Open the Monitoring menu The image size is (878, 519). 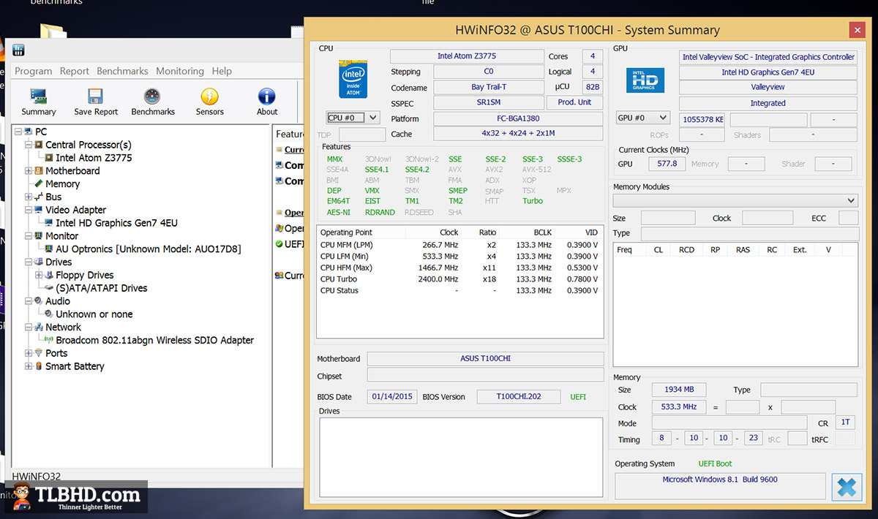tap(180, 71)
